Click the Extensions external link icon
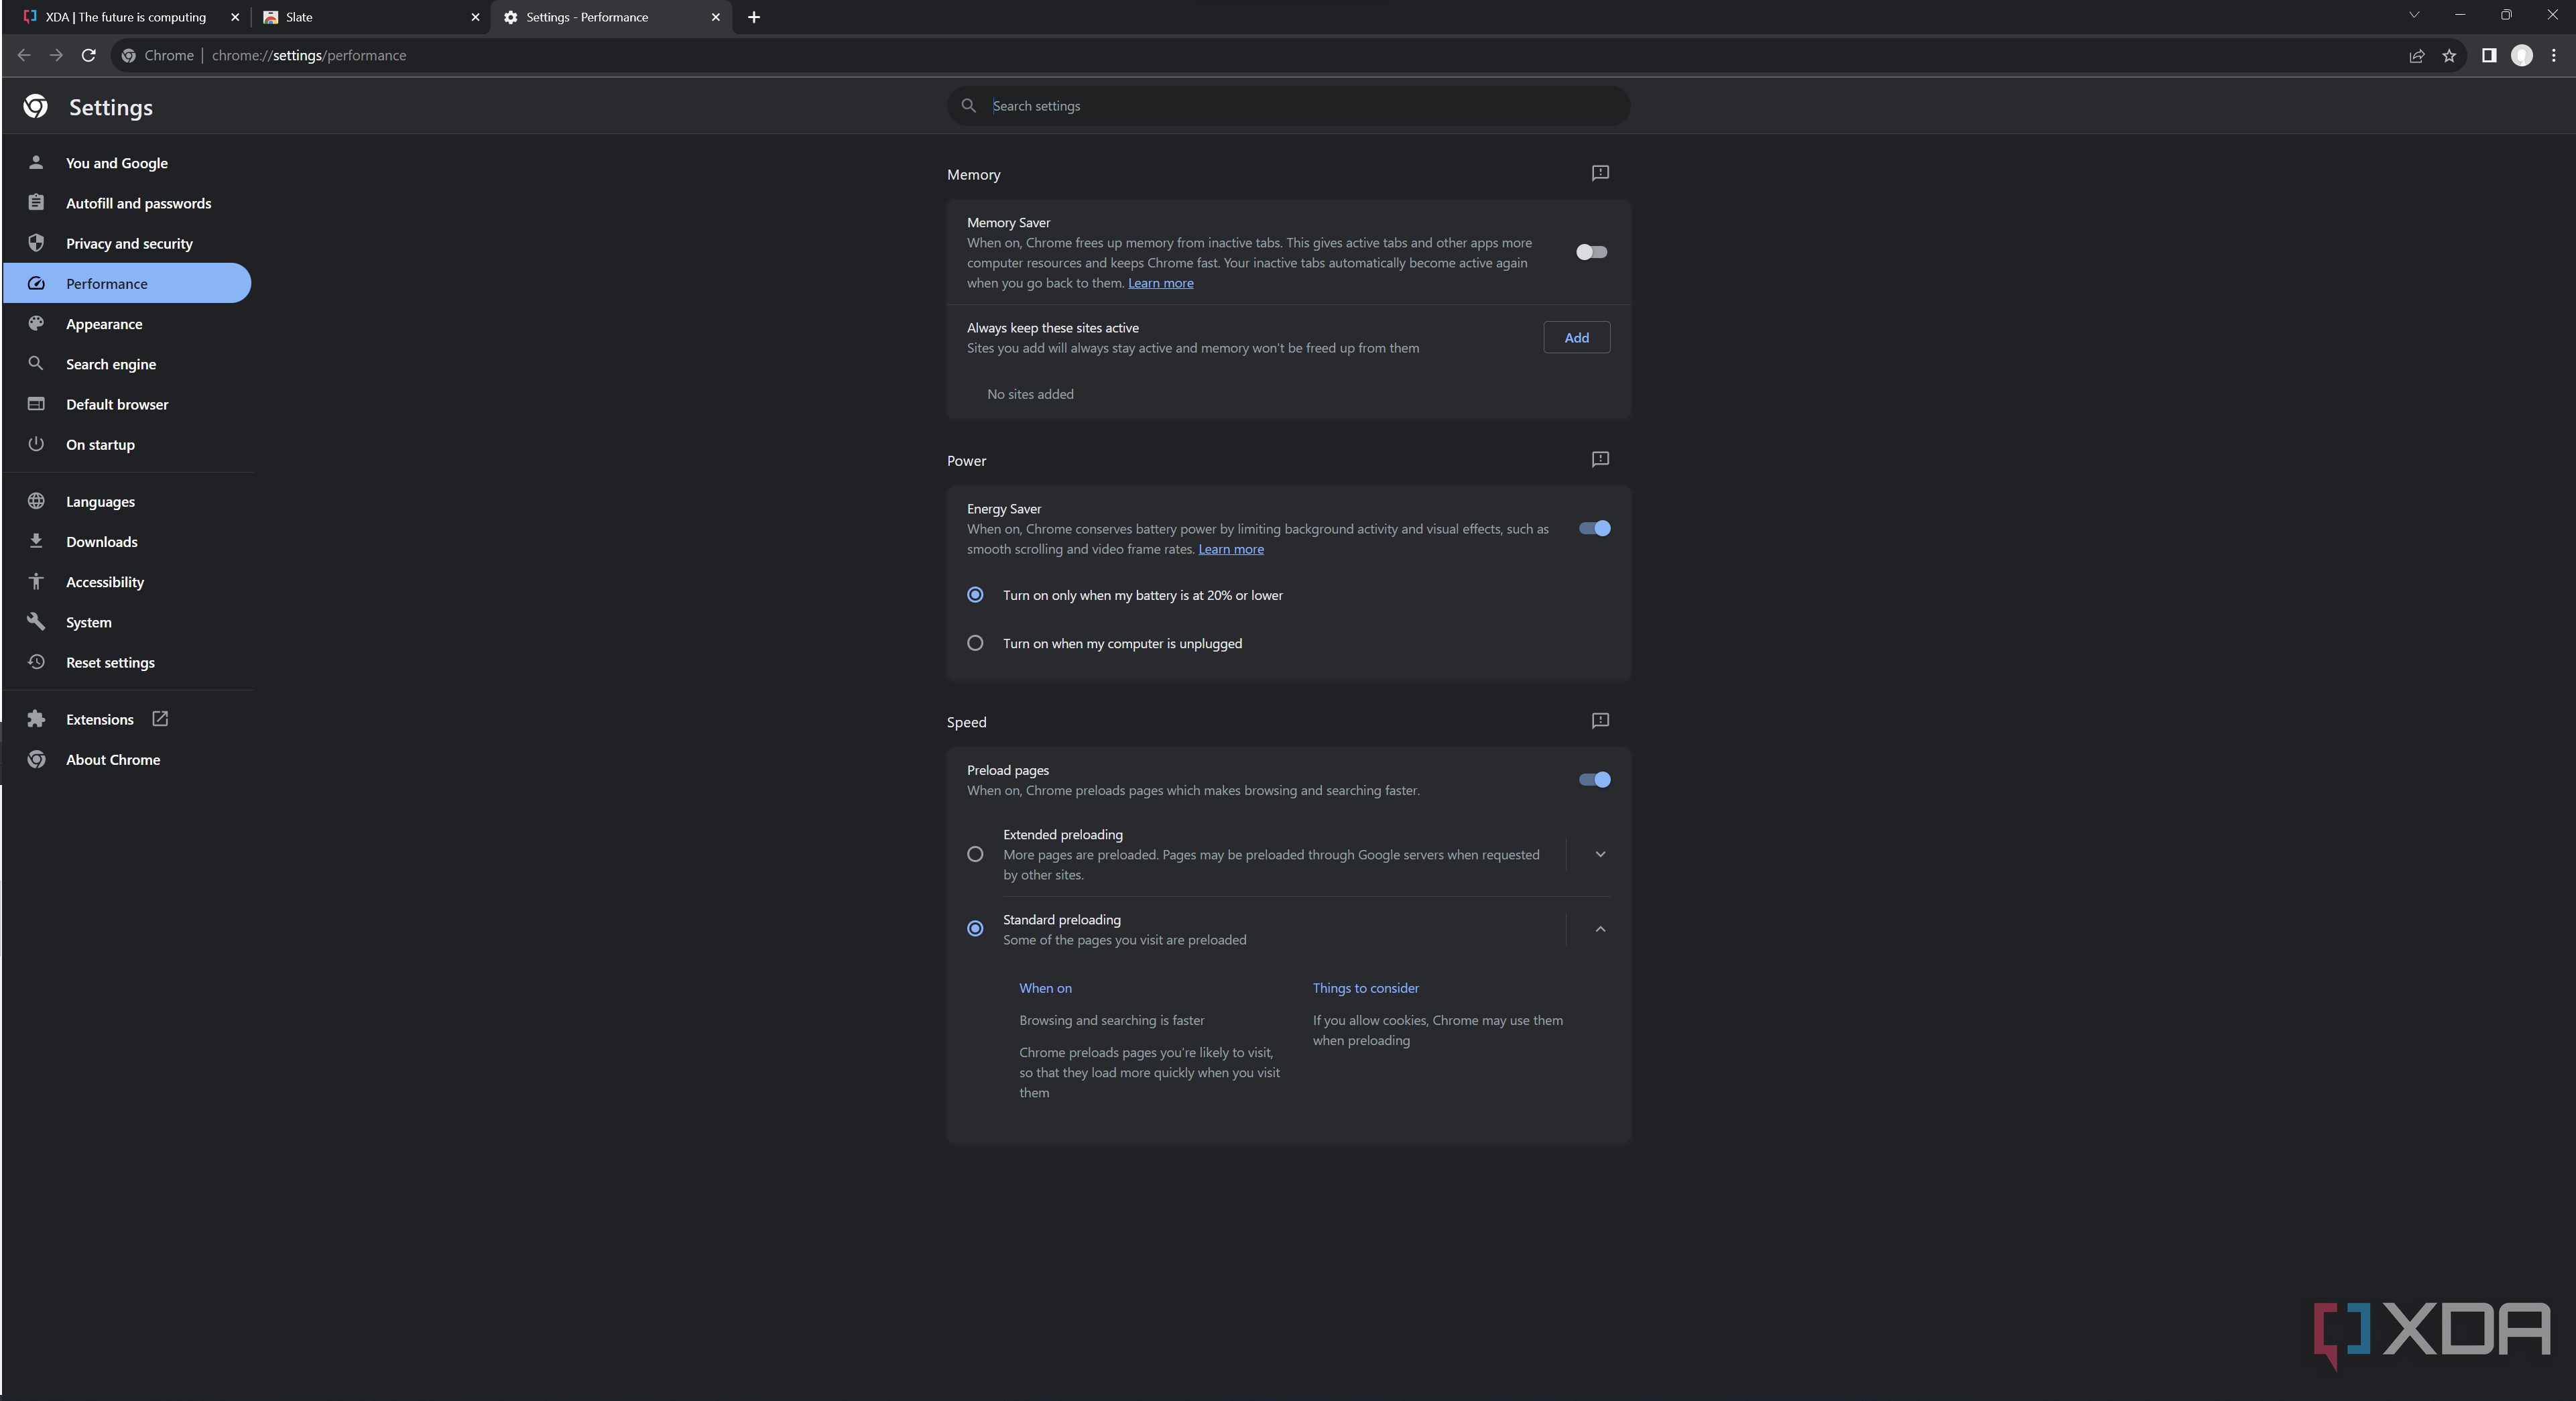Viewport: 2576px width, 1401px height. point(160,719)
